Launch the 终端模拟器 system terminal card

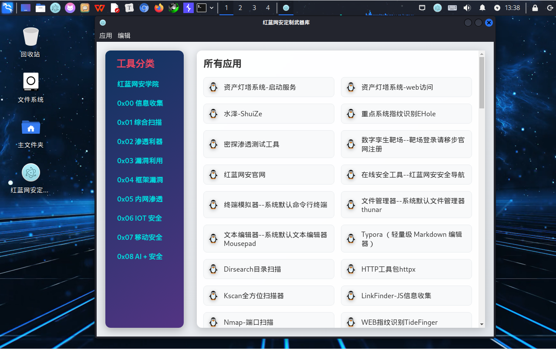(269, 205)
